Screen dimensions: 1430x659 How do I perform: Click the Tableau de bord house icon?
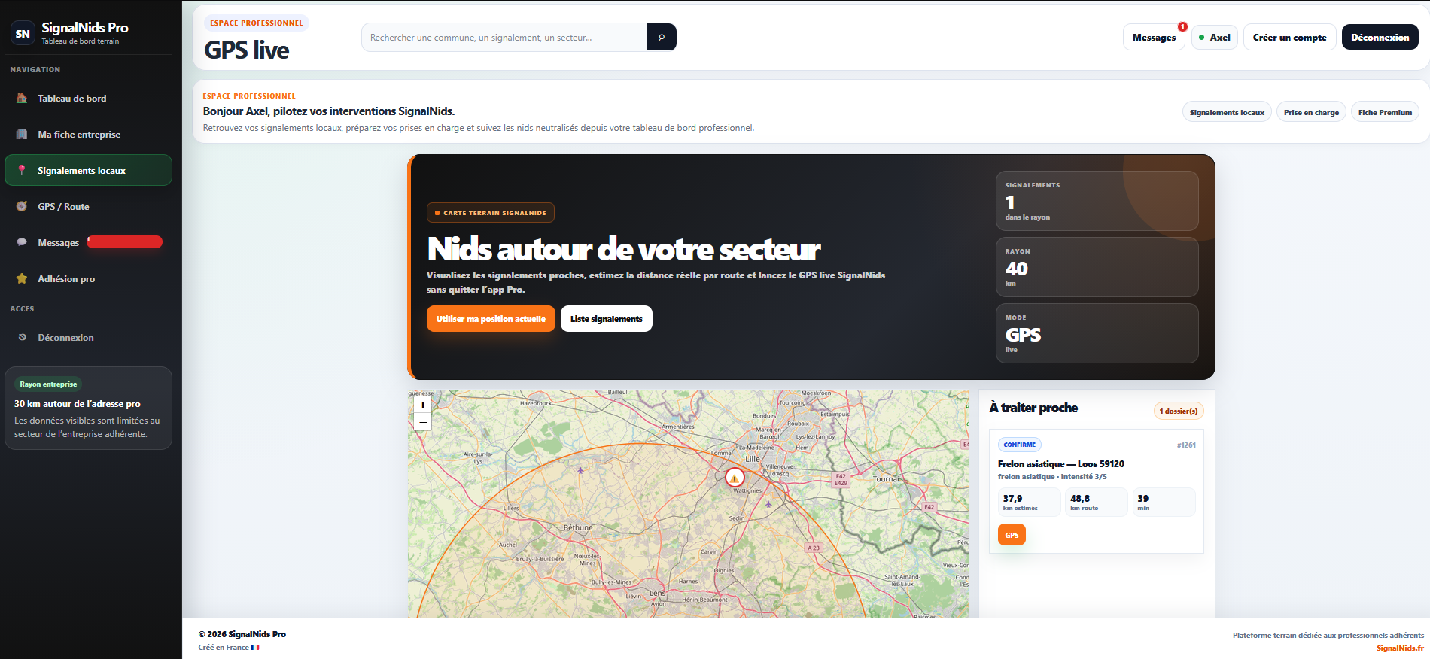[22, 98]
